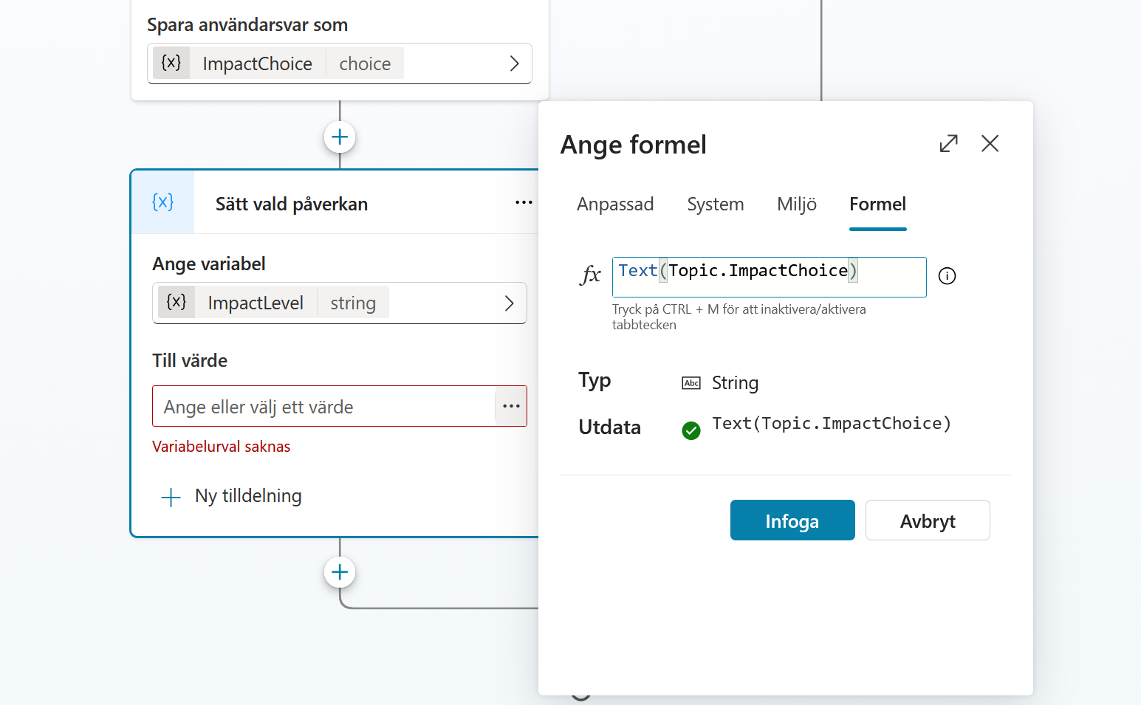Viewport: 1141px width, 705px height.
Task: Select the ImpactChoice variable name
Action: [x=257, y=63]
